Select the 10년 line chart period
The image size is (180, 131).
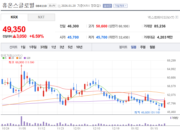79,47
